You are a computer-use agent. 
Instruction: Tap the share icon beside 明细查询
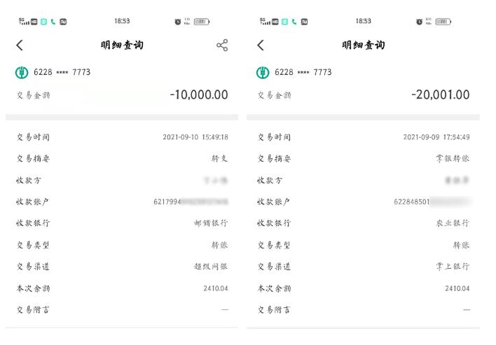[222, 45]
